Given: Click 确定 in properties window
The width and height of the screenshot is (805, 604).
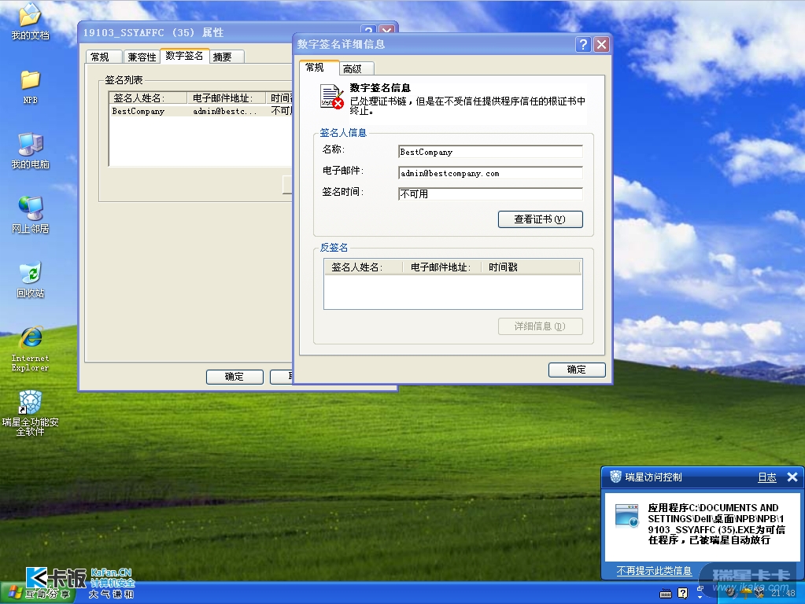Looking at the screenshot, I should click(234, 377).
